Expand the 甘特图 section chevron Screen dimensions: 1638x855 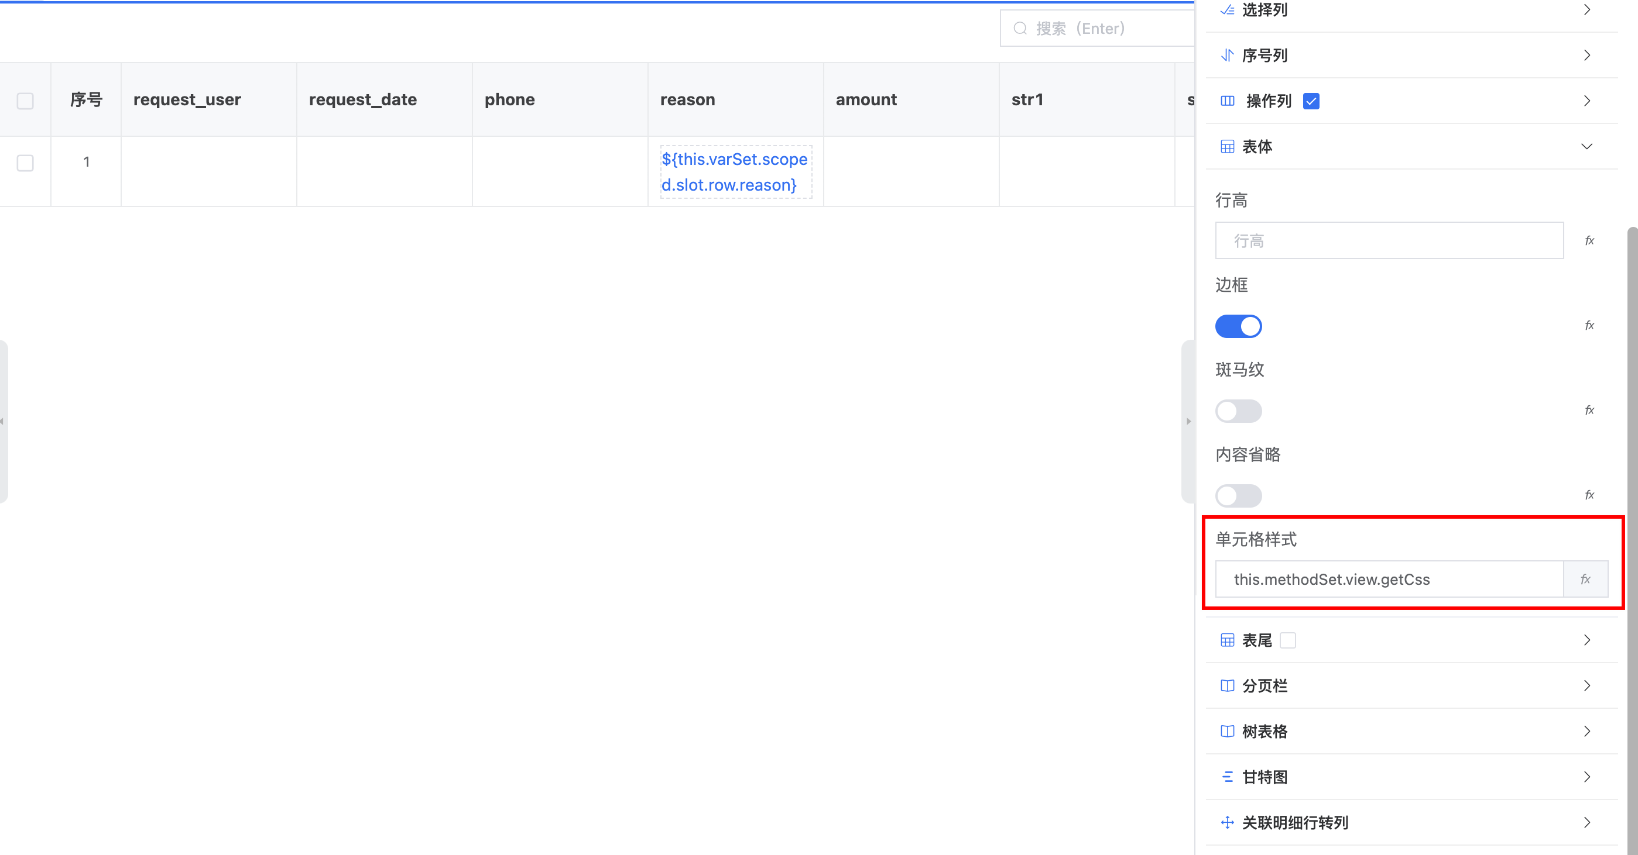(1586, 777)
